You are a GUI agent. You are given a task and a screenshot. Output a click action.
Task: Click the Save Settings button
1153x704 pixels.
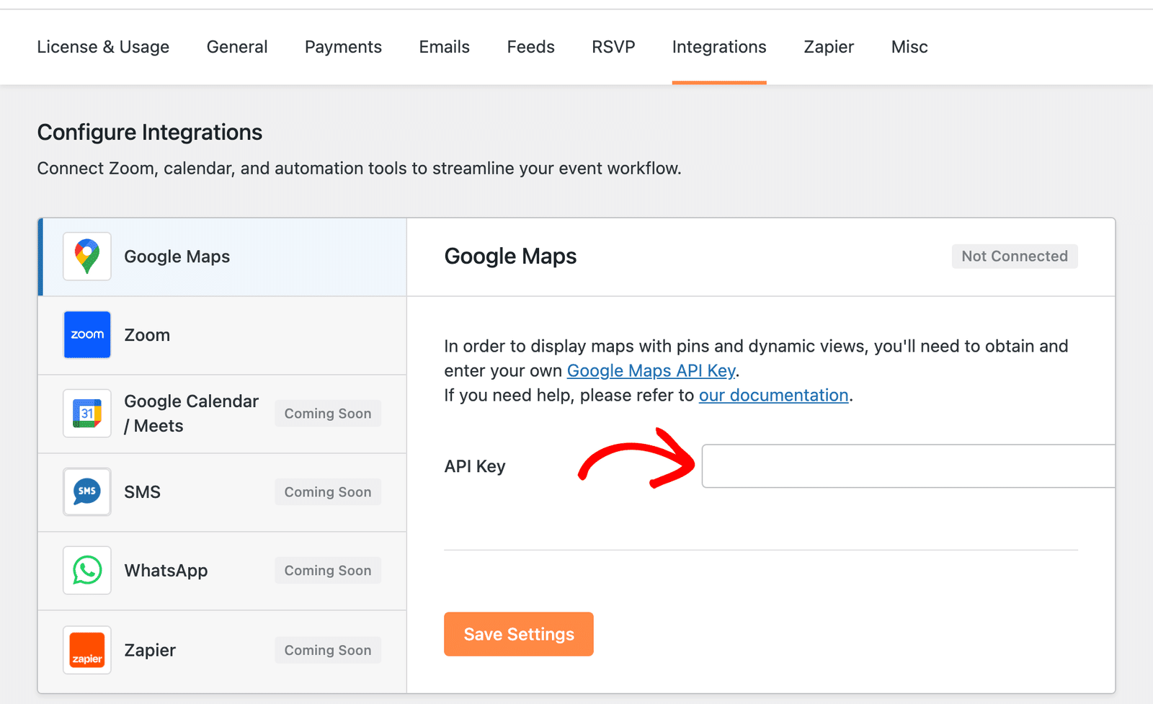pos(519,634)
